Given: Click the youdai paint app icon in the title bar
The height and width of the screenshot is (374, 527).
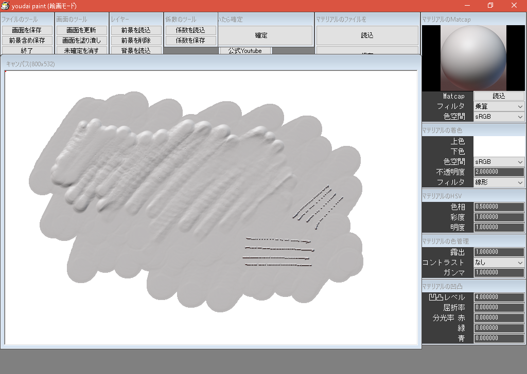Looking at the screenshot, I should click(5, 6).
